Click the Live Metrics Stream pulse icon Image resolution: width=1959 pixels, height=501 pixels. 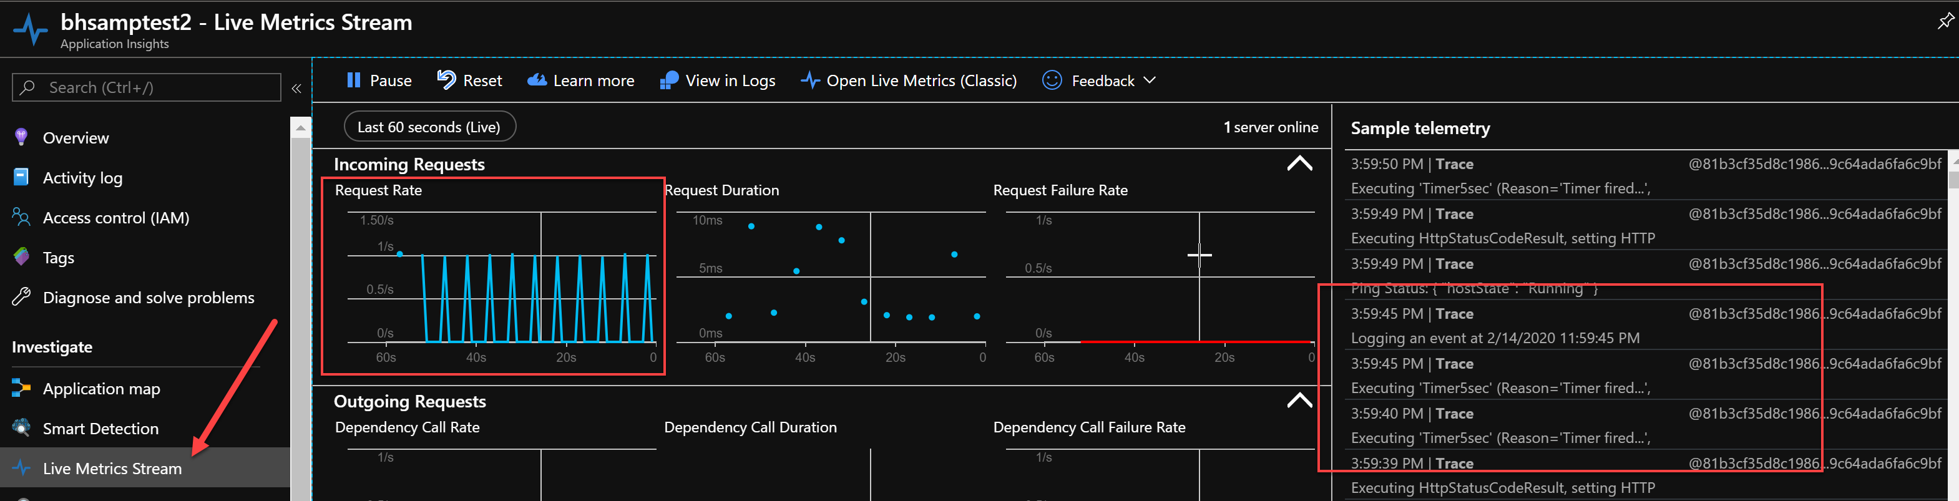click(x=21, y=469)
